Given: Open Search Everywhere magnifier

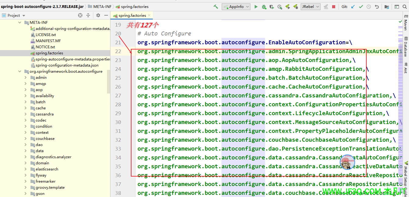Looking at the screenshot, I should [x=405, y=6].
